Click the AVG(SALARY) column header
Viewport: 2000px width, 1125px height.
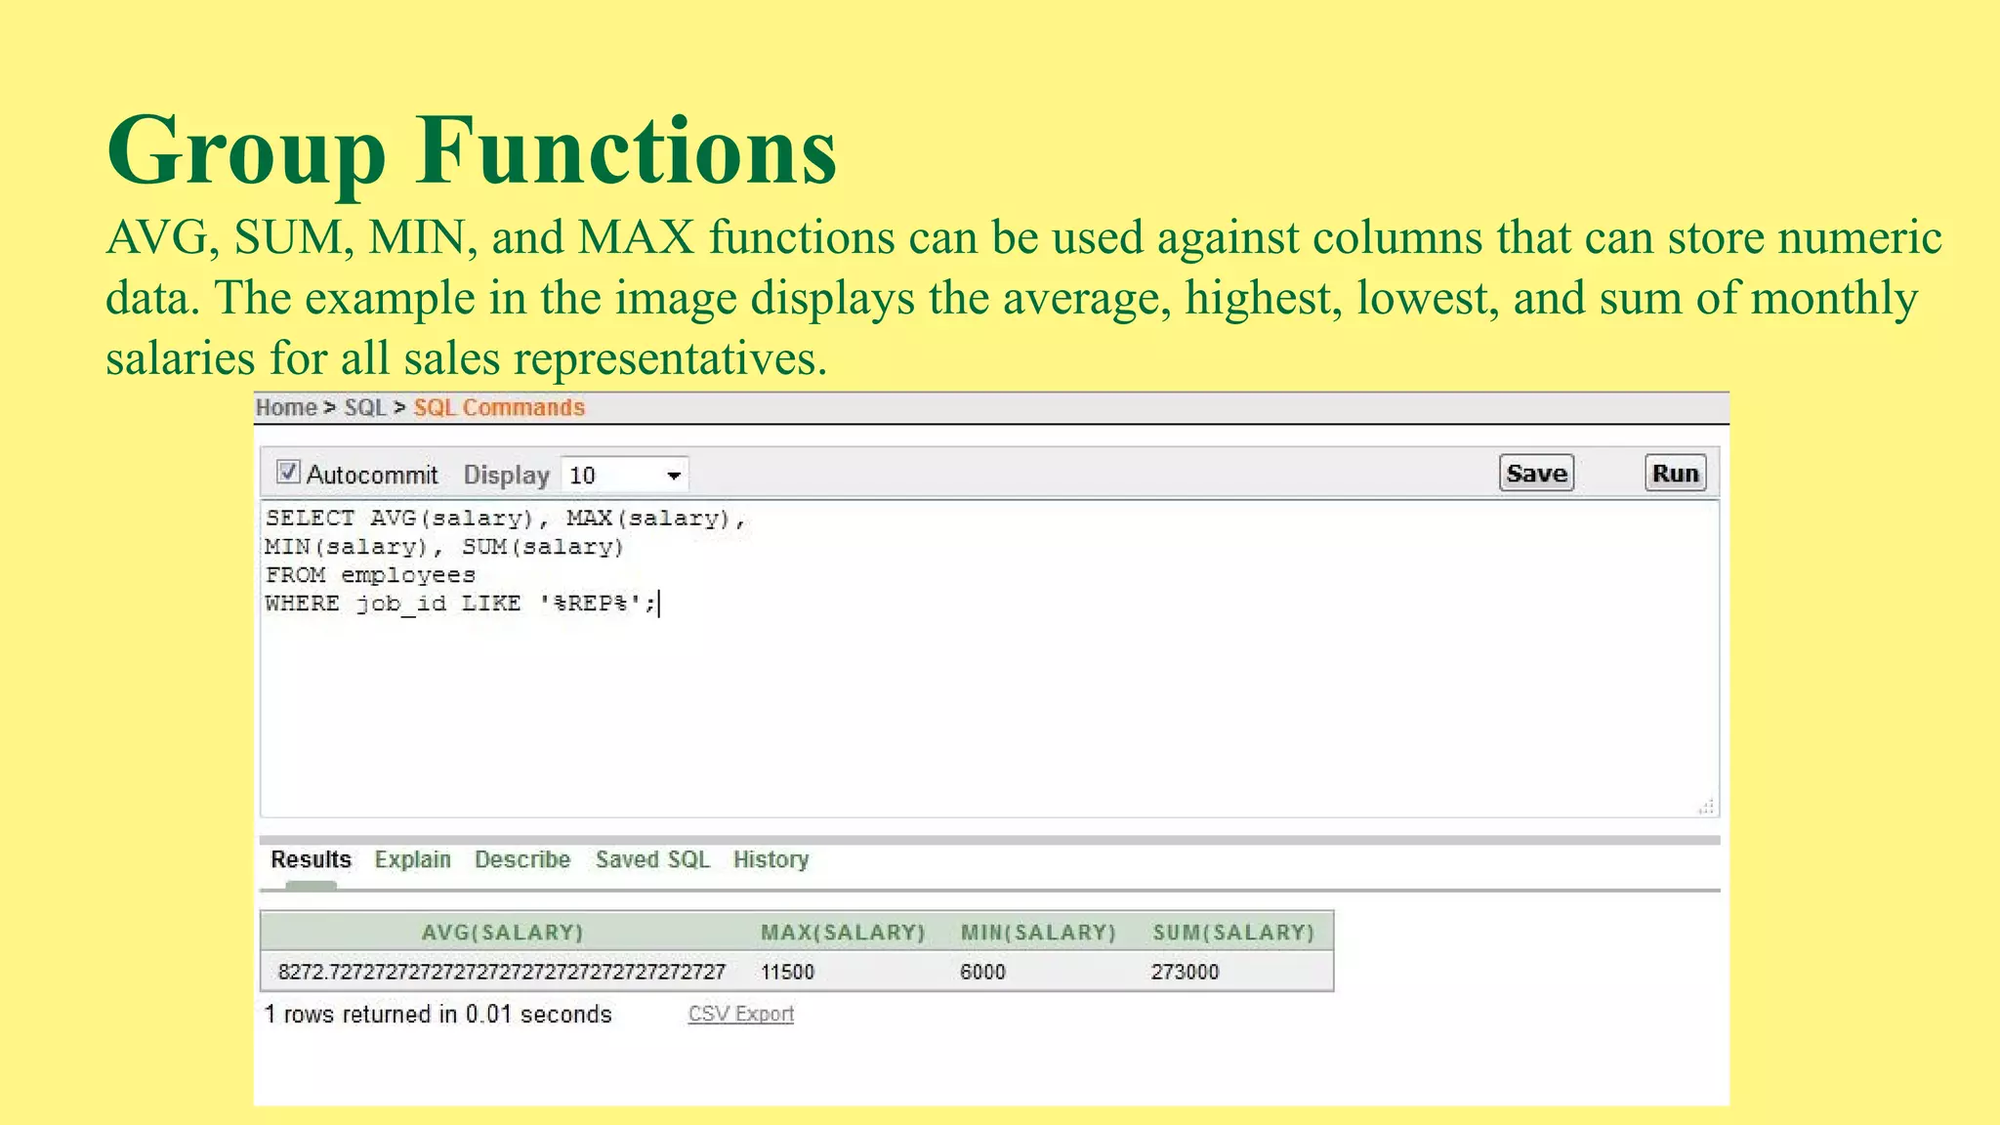point(503,933)
